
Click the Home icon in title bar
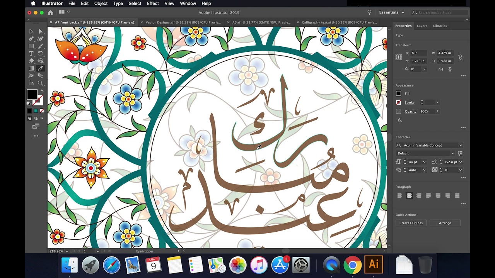(x=50, y=12)
